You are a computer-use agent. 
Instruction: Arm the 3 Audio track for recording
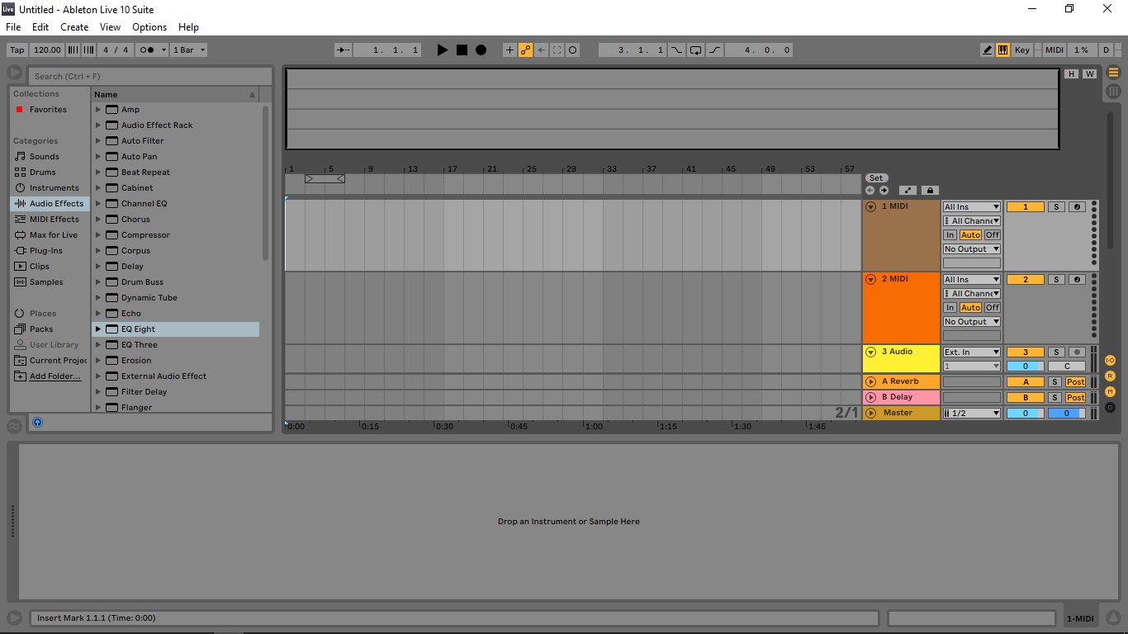(1077, 352)
